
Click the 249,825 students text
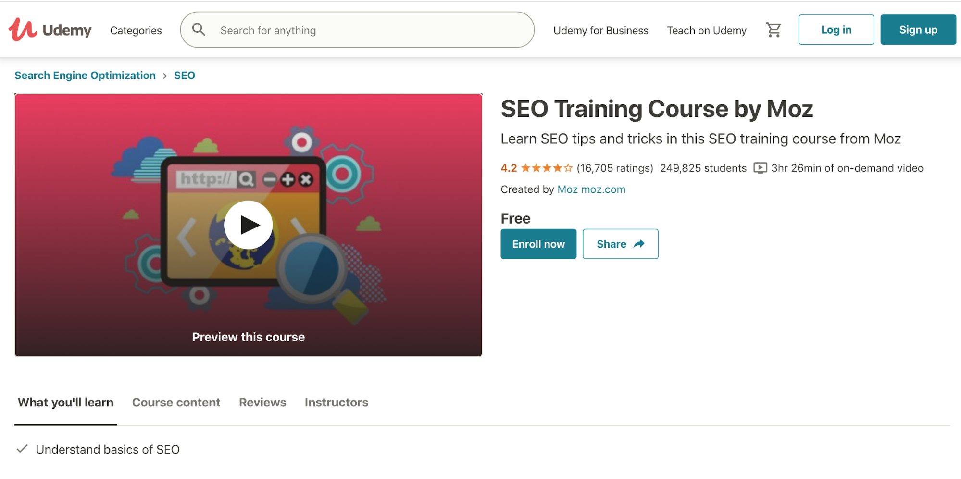703,168
